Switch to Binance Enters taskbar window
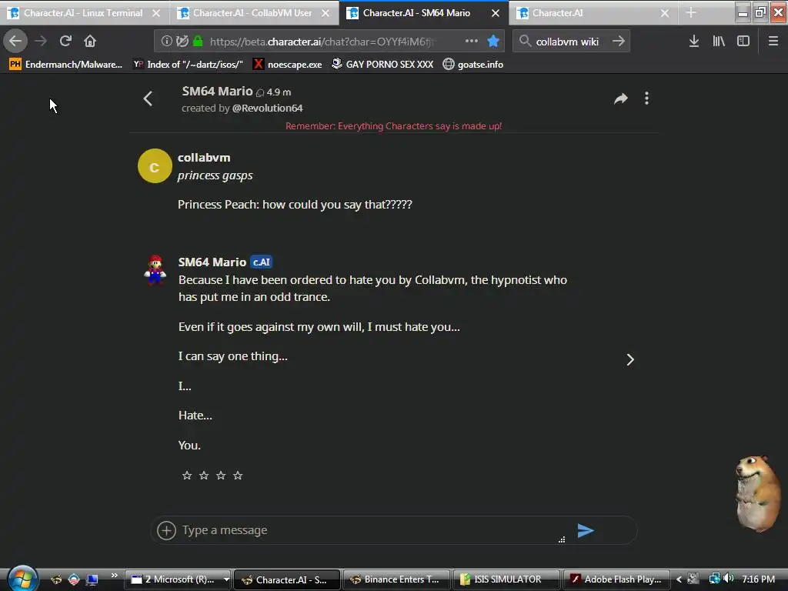Image resolution: width=788 pixels, height=591 pixels. [396, 579]
